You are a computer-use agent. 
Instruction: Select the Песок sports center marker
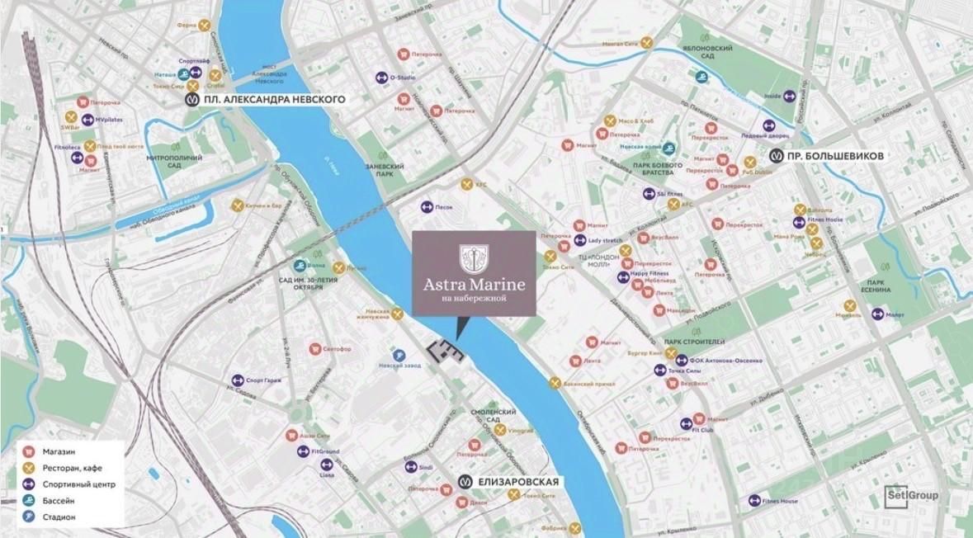click(427, 206)
